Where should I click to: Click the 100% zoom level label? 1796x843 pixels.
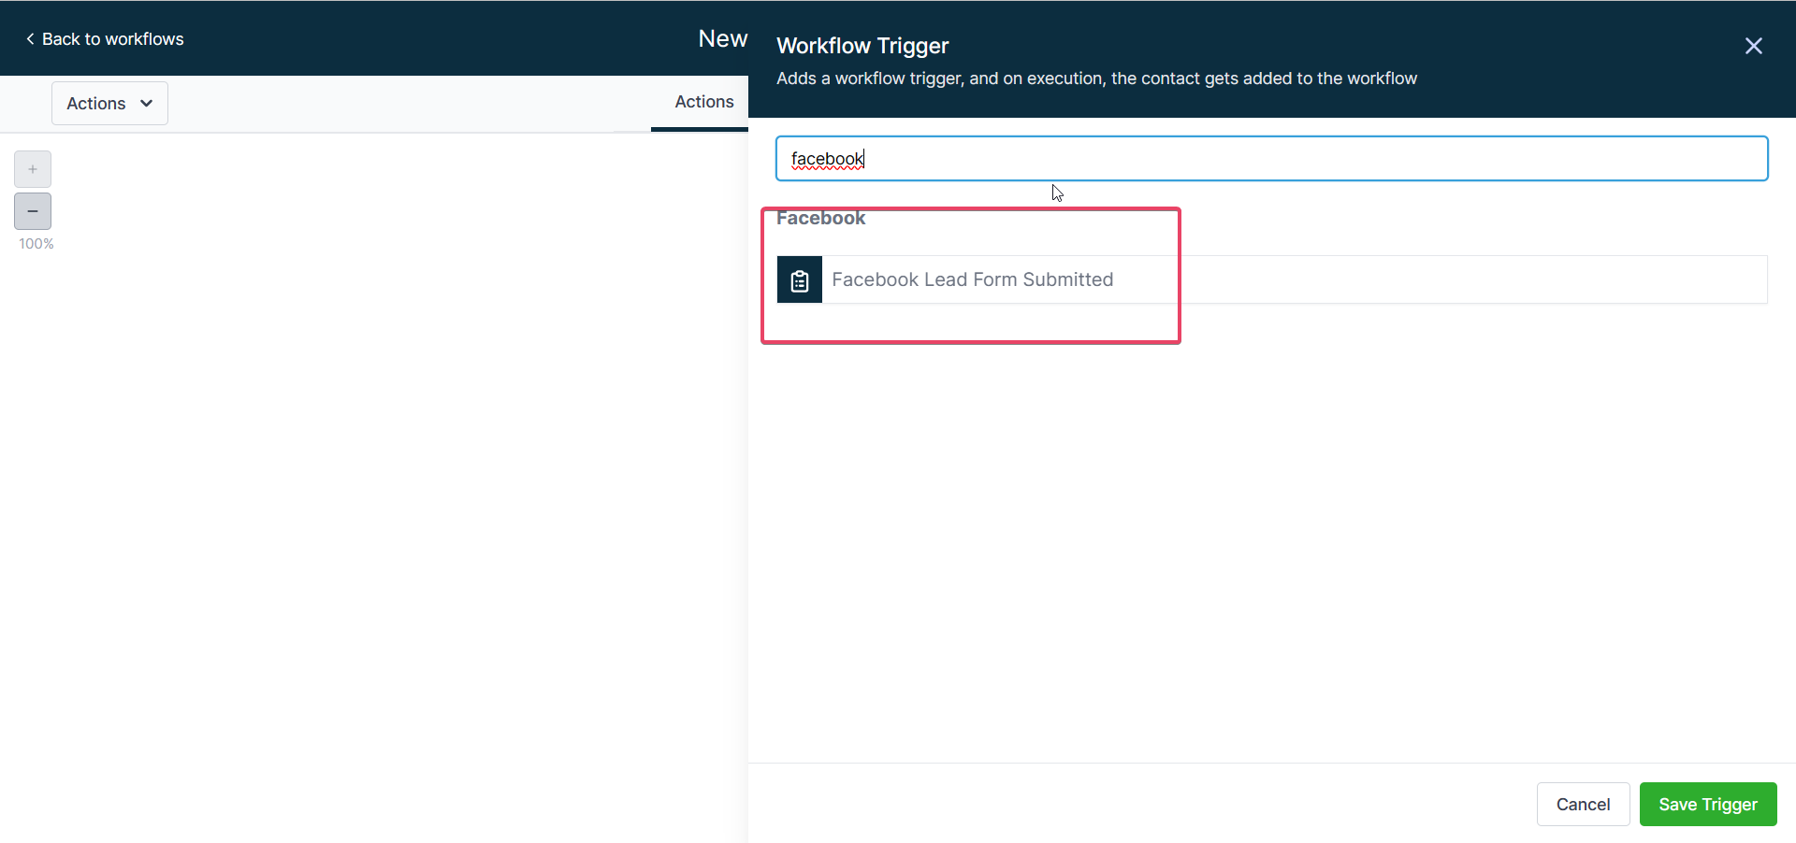pyautogui.click(x=36, y=244)
